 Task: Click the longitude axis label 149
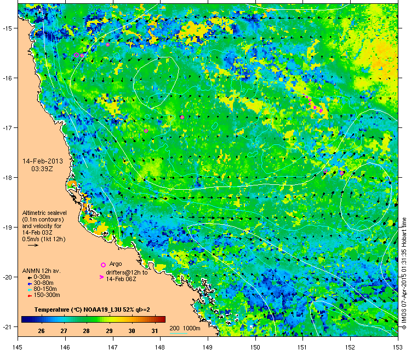208,347
